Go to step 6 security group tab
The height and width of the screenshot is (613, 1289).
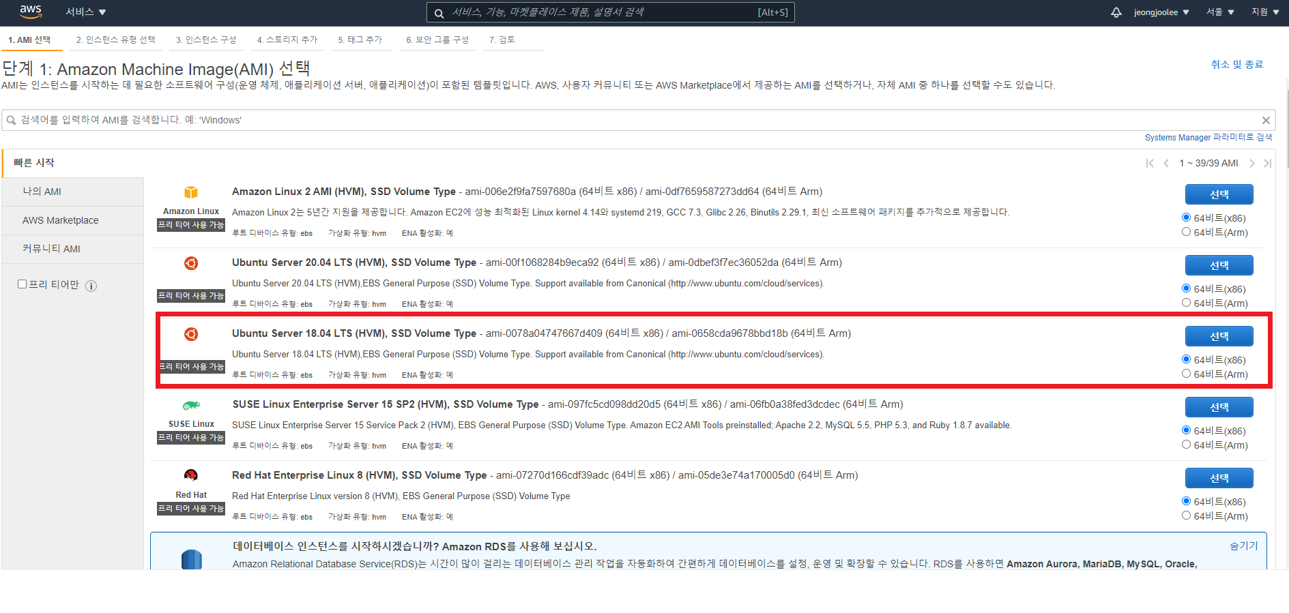437,40
